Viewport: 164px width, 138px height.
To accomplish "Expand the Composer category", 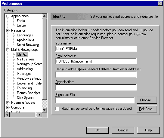I will point(8,108).
